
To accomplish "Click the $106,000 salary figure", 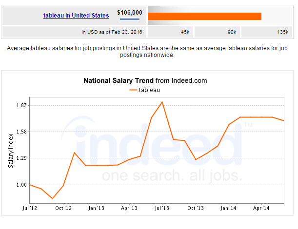I will coord(130,12).
